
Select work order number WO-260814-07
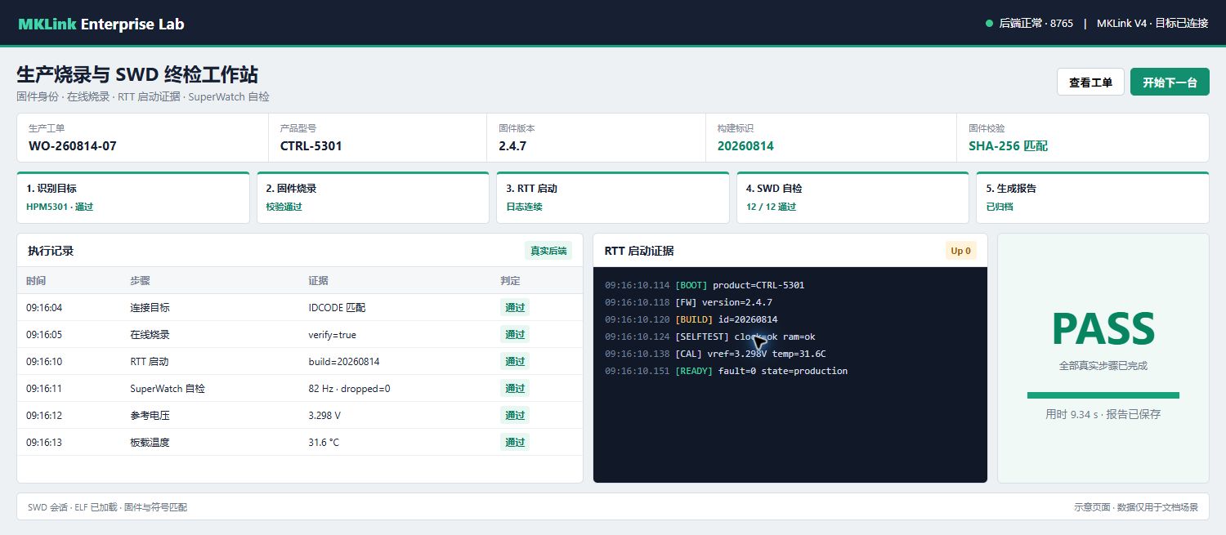[73, 146]
